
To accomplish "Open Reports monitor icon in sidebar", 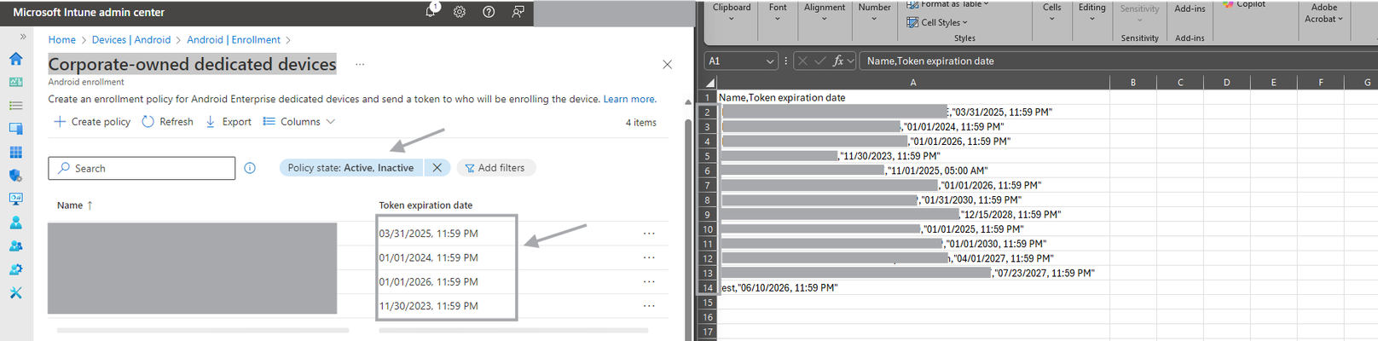I will [x=16, y=199].
